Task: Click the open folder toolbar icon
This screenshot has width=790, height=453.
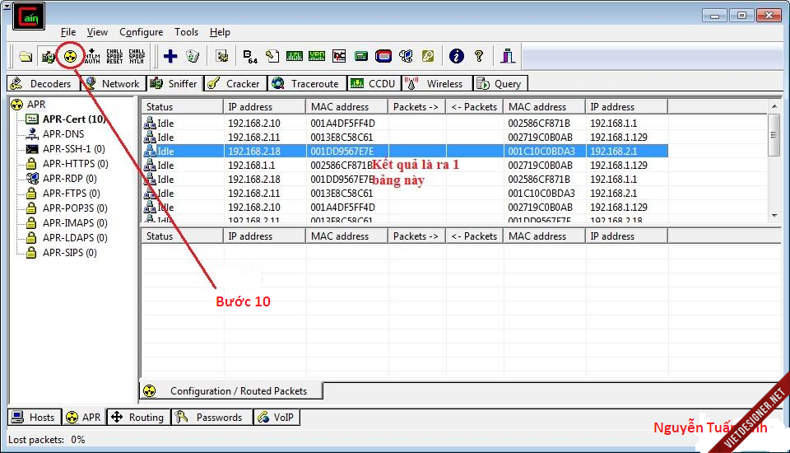Action: pos(26,56)
